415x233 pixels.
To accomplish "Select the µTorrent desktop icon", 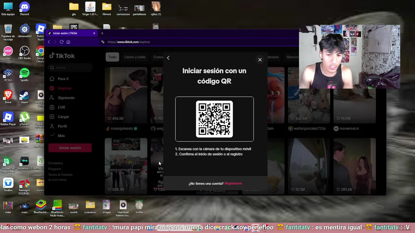I will coord(25,119).
